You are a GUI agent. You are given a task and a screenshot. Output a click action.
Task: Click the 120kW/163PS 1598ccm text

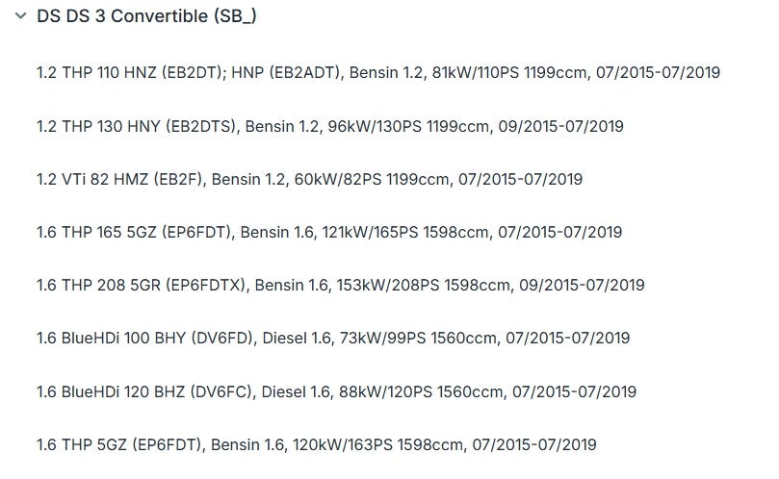(377, 444)
